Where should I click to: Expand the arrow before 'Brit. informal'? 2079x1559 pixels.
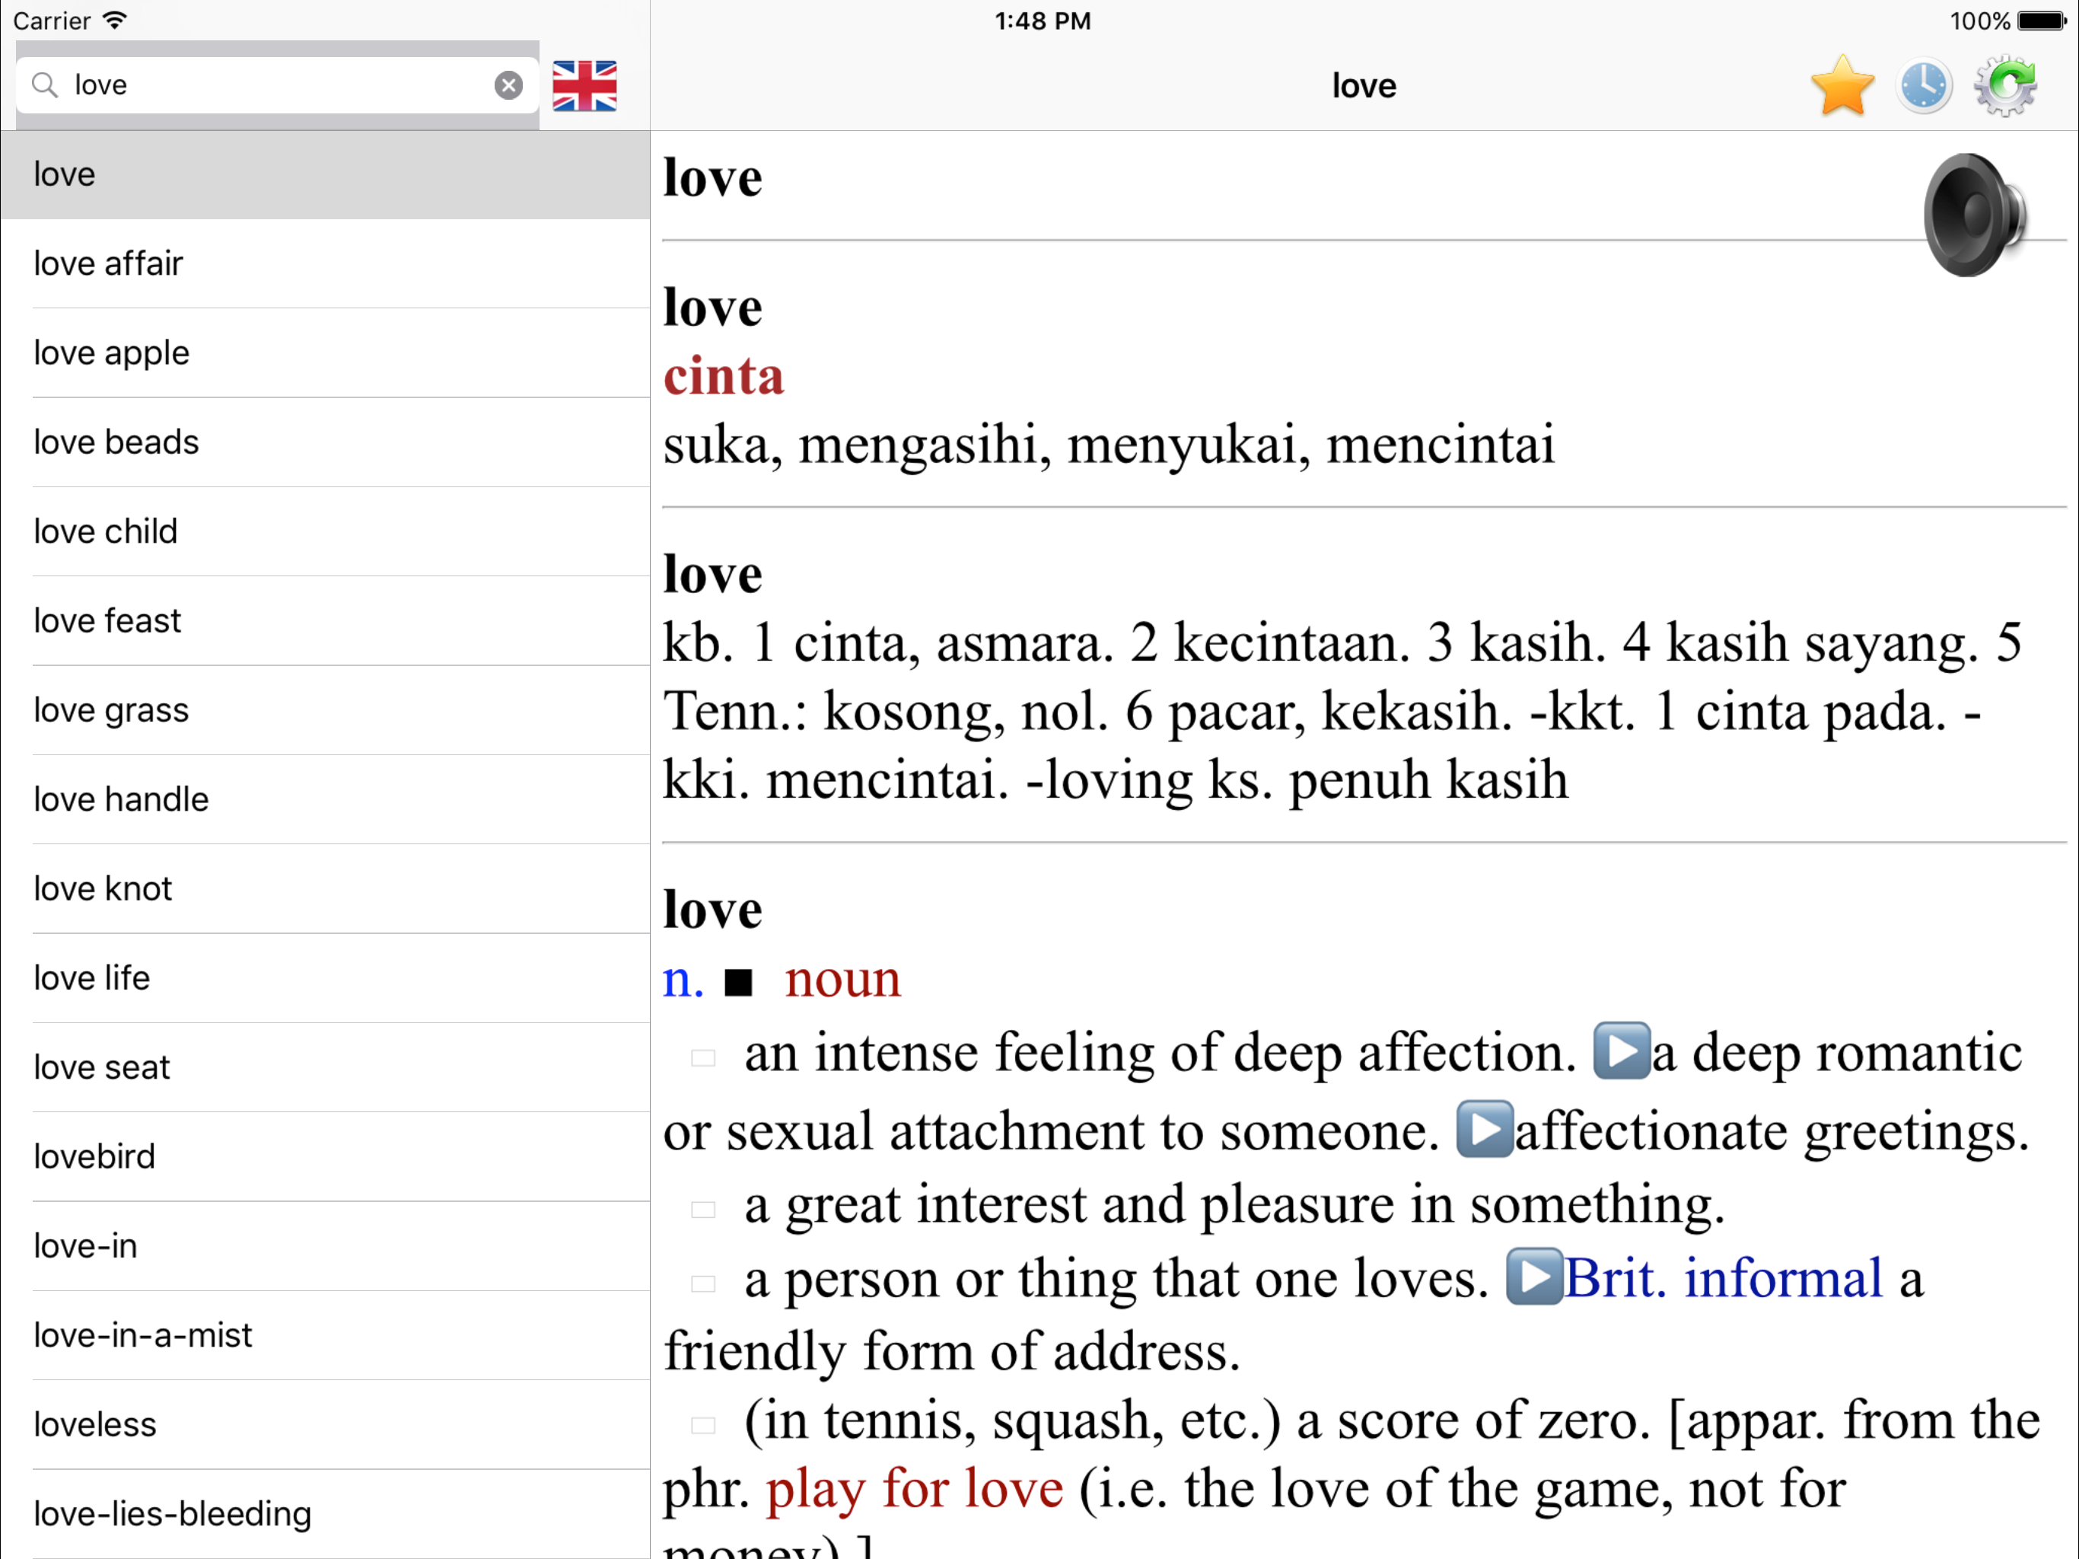[x=1534, y=1277]
